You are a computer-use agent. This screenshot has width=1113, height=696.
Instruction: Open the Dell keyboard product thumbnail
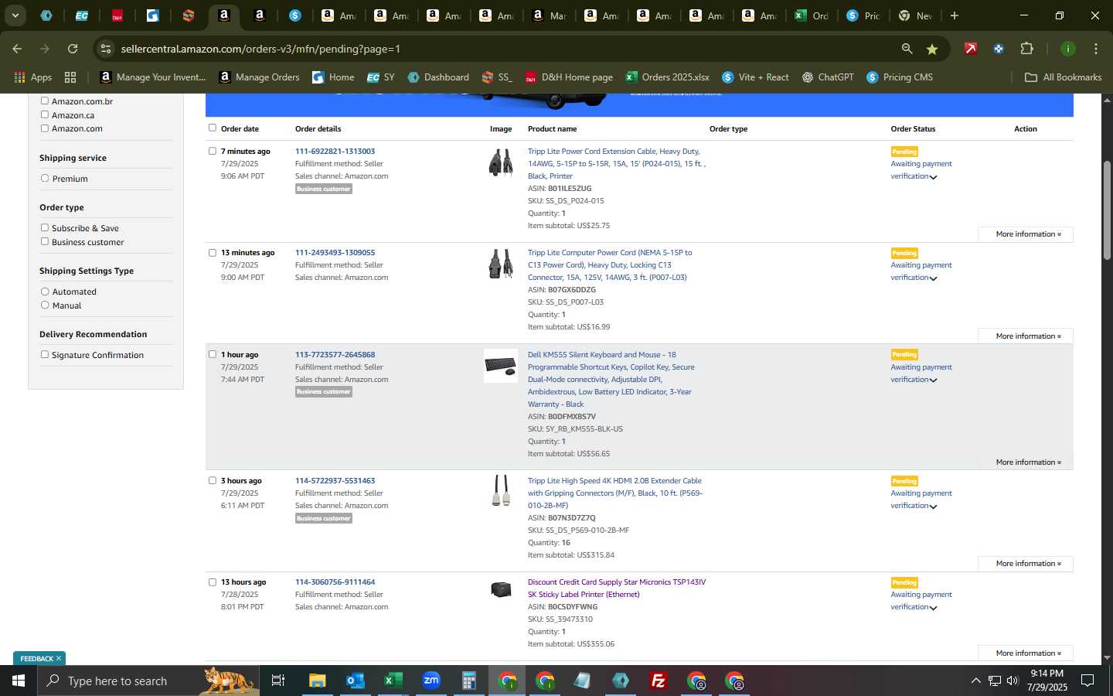point(501,366)
